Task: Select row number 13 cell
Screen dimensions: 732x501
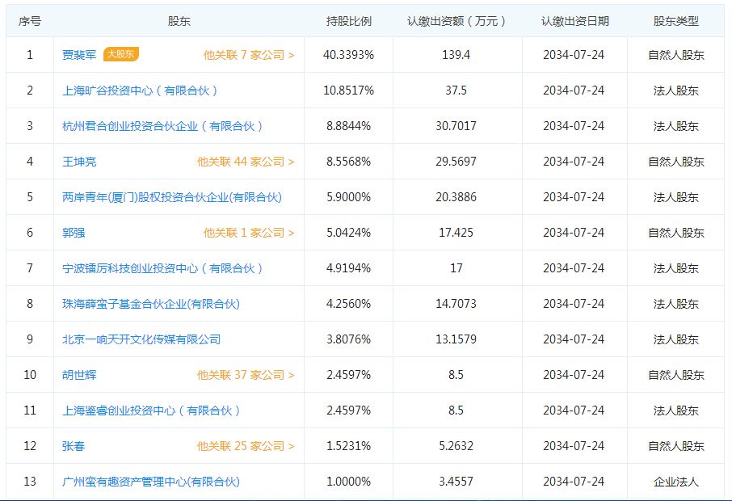Action: pos(30,482)
